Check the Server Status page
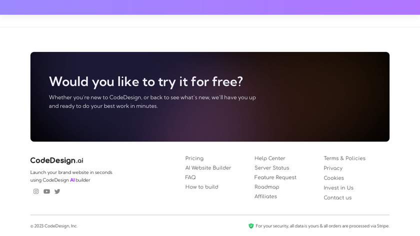This screenshot has height=236, width=420. (271, 168)
